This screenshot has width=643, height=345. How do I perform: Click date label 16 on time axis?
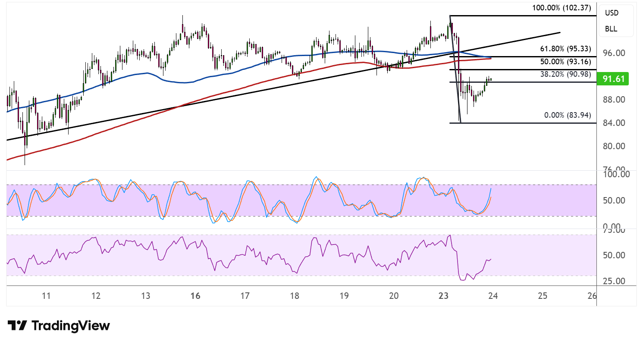(x=195, y=296)
